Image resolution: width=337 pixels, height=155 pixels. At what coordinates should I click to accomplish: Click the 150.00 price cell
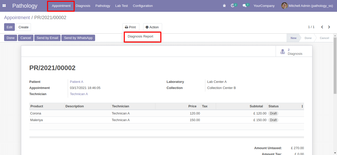coord(195,120)
